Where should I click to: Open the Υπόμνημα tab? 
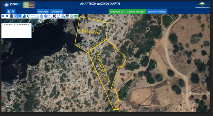click(43, 12)
